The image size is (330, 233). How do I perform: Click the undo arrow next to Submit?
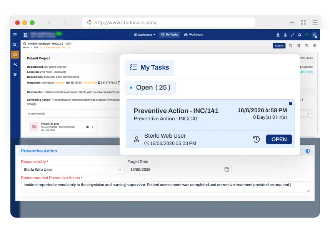click(x=290, y=46)
